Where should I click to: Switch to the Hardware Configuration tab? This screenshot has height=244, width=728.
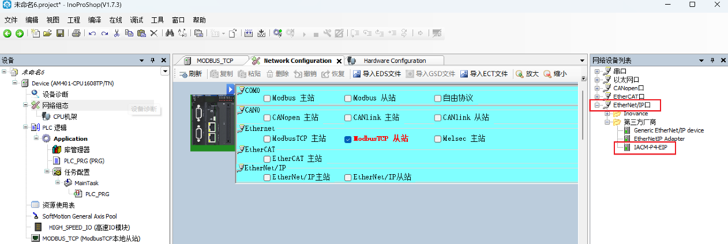click(394, 61)
